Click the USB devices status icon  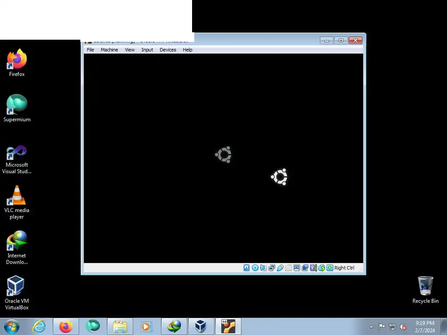[x=280, y=268]
